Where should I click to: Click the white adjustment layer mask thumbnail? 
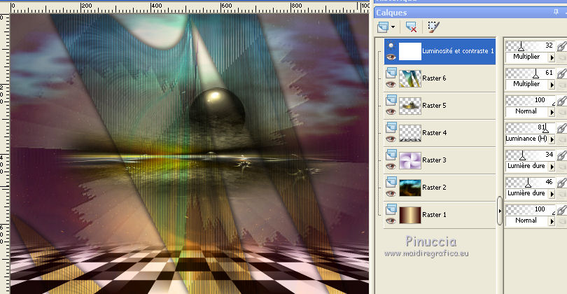(x=410, y=51)
